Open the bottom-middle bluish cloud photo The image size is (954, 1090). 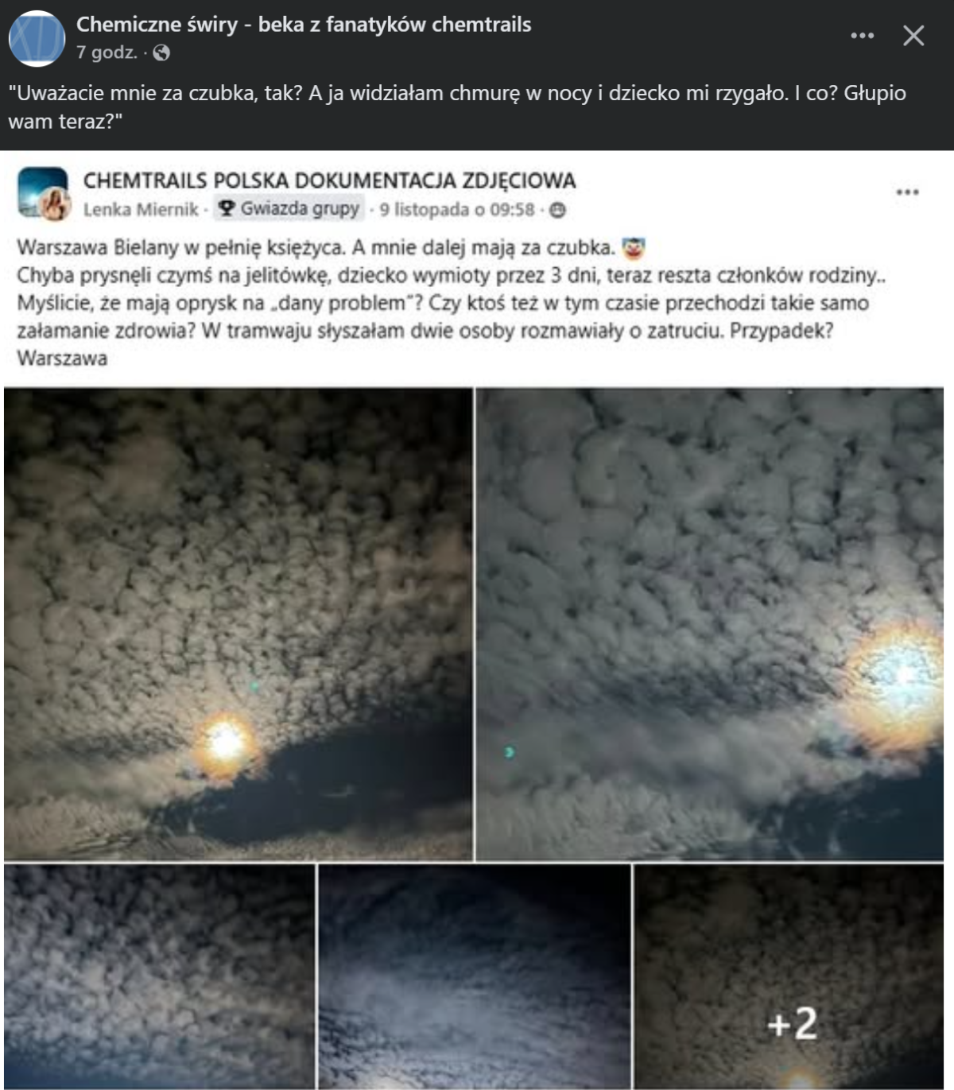pyautogui.click(x=475, y=976)
